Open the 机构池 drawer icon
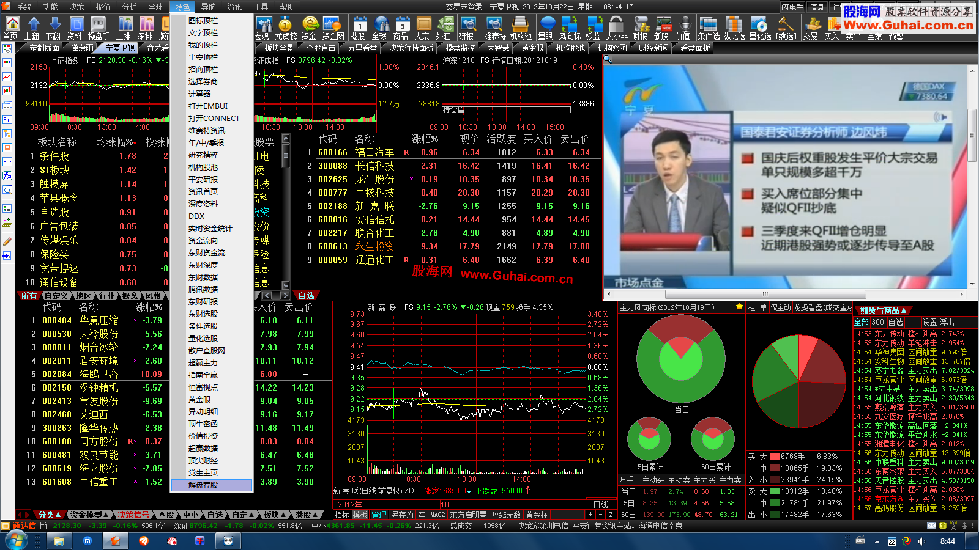 click(x=521, y=28)
